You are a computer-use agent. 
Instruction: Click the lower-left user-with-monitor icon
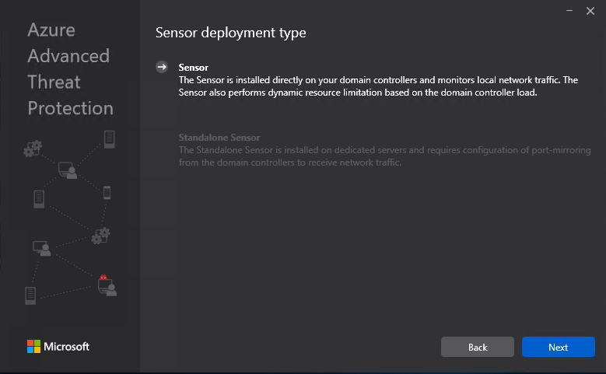[x=41, y=248]
